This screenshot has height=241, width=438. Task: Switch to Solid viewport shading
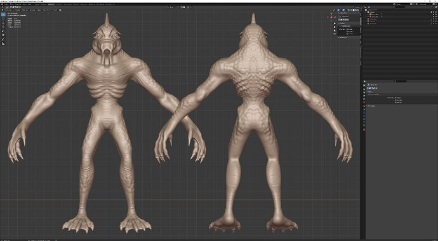tap(354, 10)
